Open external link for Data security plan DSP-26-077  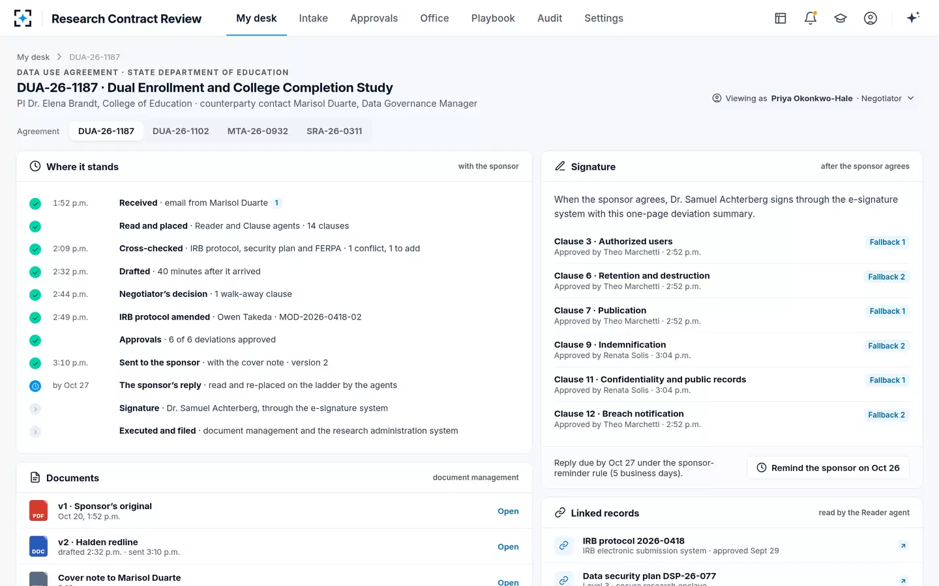point(903,580)
